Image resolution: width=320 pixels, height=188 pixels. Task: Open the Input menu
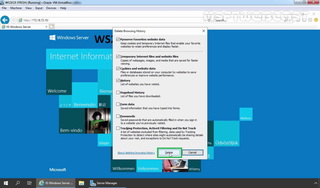tap(39, 8)
